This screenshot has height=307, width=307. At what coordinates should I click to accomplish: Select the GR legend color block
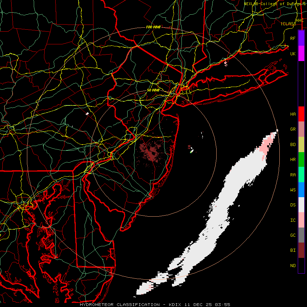pyautogui.click(x=301, y=129)
